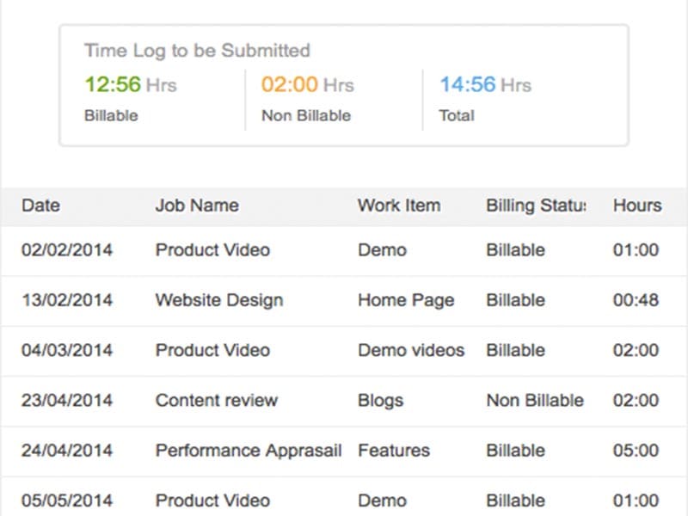Click the 05:00 hours entry

pos(636,450)
